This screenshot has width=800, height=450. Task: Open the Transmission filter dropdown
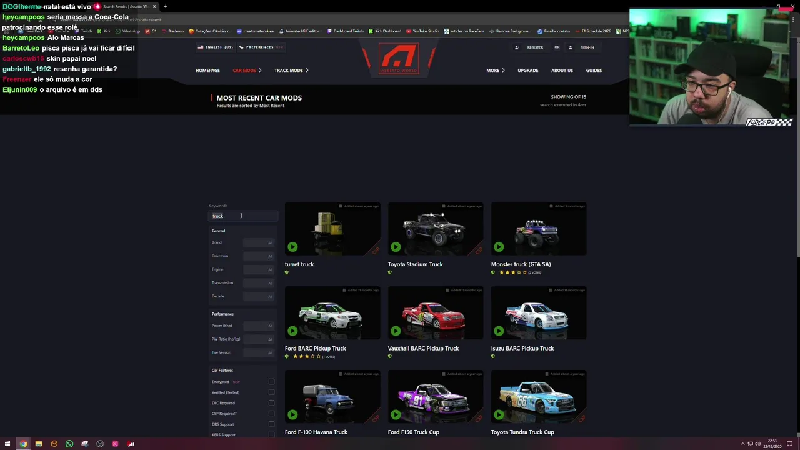point(258,283)
